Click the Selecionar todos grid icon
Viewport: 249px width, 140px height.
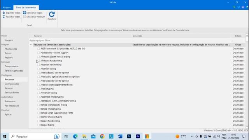pos(24,13)
